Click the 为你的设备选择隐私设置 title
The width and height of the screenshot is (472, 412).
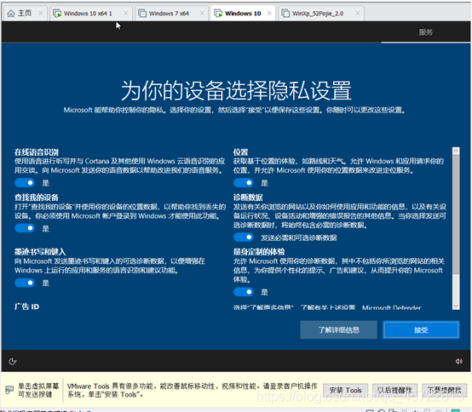236,90
